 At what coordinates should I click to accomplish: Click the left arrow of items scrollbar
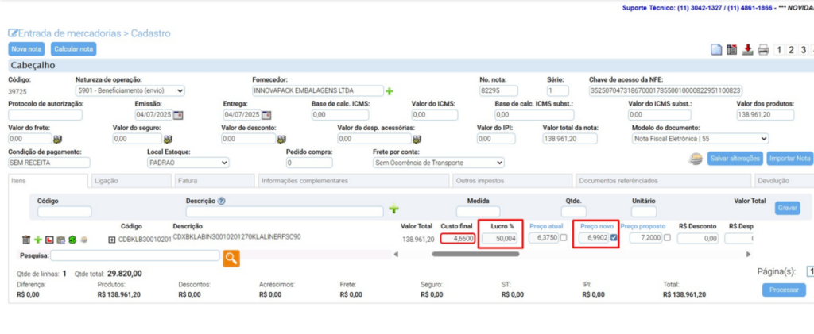coord(396,254)
